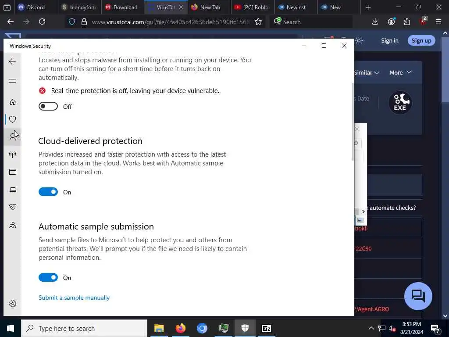The height and width of the screenshot is (337, 449).
Task: Click the VirusTotal URL address bar
Action: (171, 22)
